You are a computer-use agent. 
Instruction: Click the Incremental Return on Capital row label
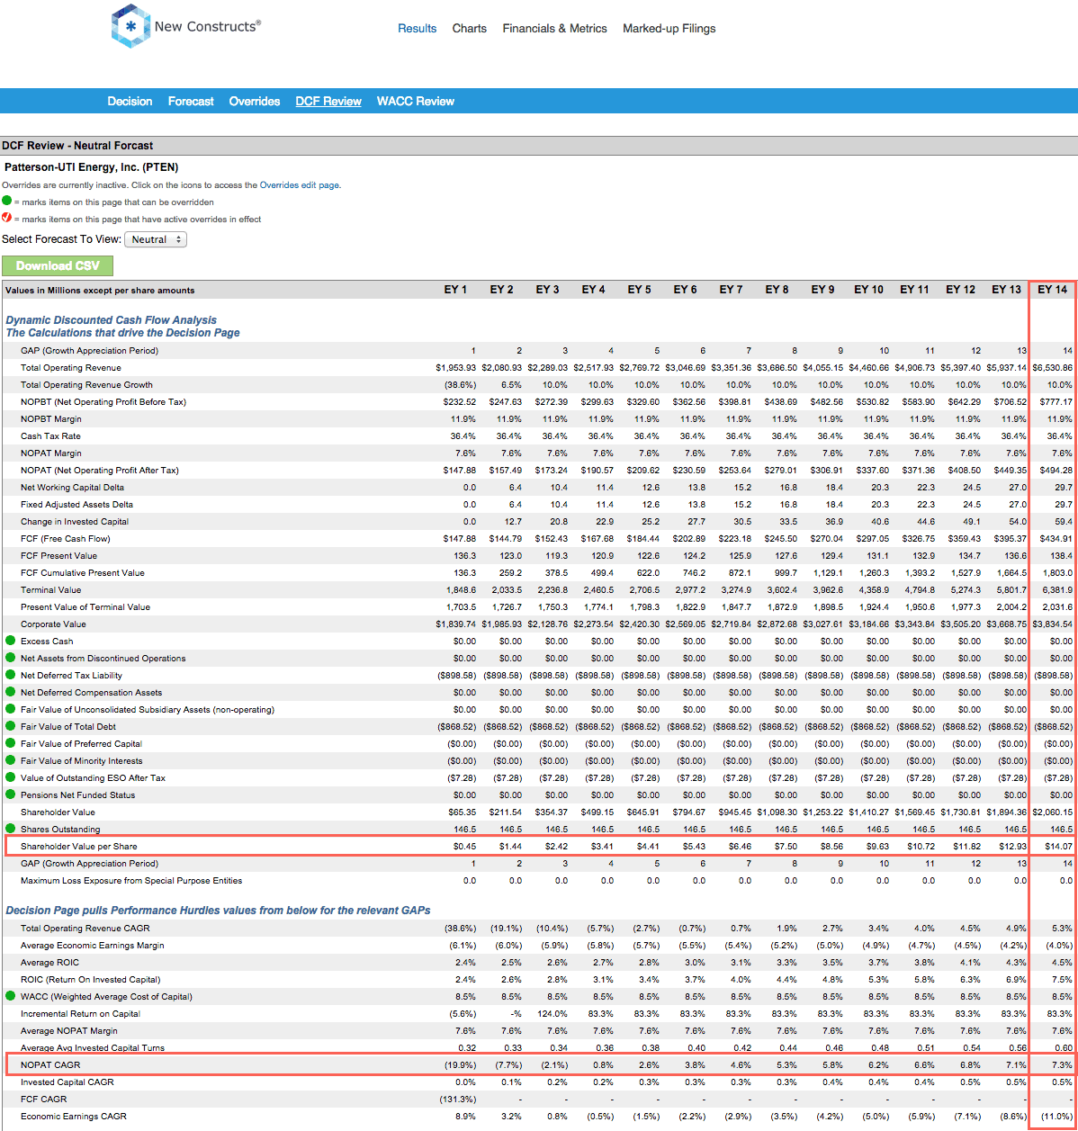pyautogui.click(x=80, y=1013)
